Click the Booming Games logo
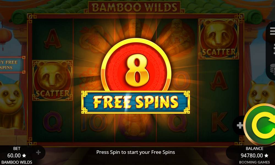Image resolution: width=275 pixels, height=165 pixels. click(x=254, y=162)
